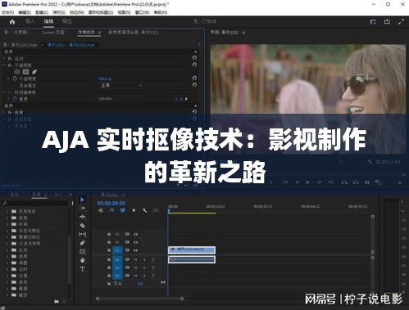This screenshot has height=310, width=409.
Task: Click the pen mask icon under Opacity effect
Action: pos(34,72)
